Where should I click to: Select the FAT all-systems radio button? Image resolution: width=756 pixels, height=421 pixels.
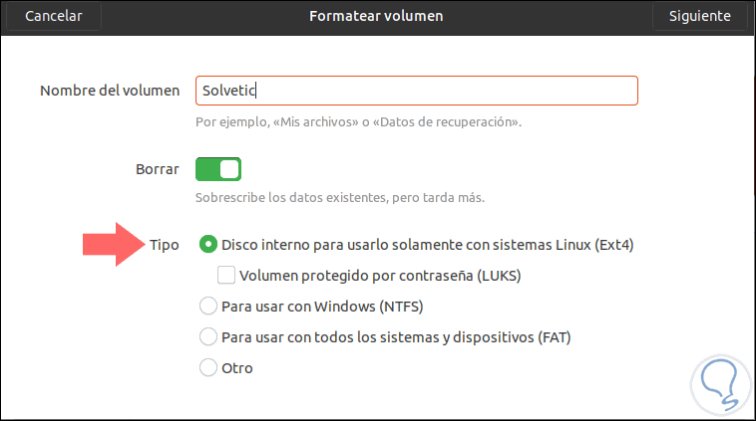coord(208,336)
